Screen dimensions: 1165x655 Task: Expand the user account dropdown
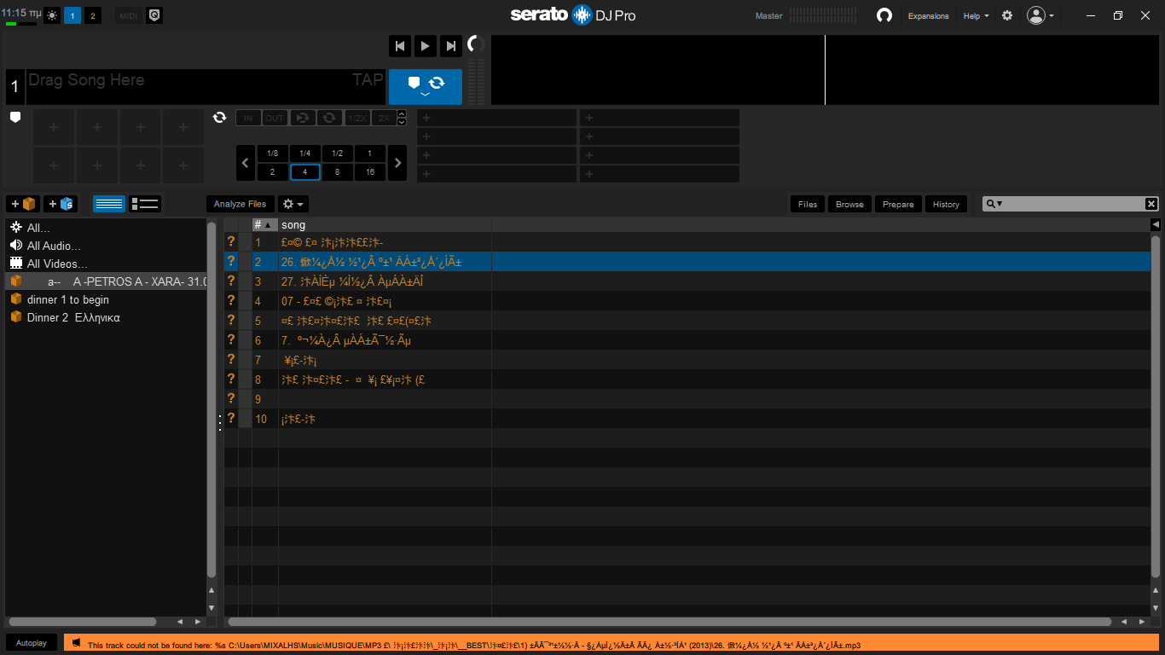tap(1040, 15)
